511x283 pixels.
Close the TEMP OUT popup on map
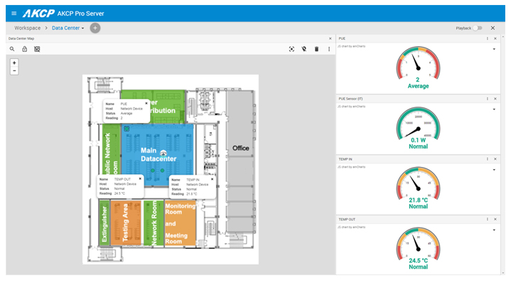(x=140, y=178)
